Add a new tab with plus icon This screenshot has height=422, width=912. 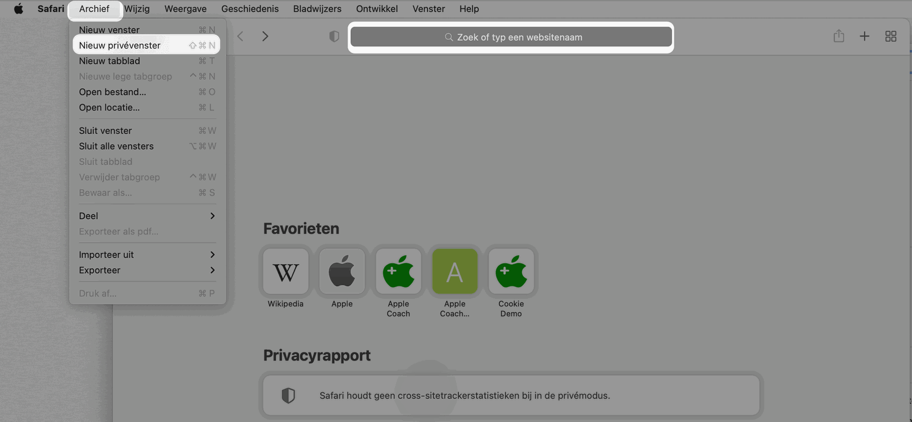coord(865,36)
